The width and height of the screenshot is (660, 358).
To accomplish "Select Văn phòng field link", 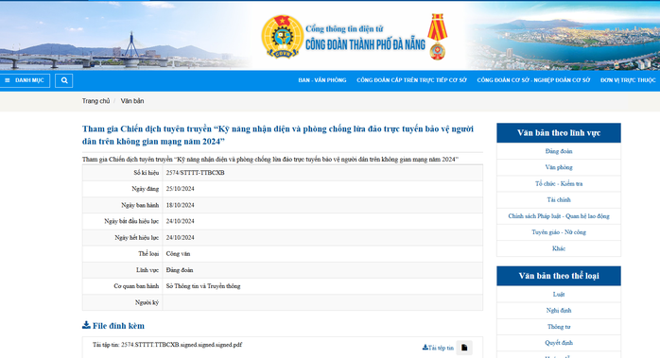I will tap(559, 167).
